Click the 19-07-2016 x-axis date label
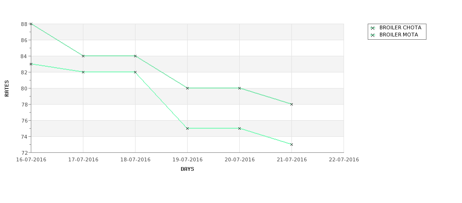 [x=187, y=160]
